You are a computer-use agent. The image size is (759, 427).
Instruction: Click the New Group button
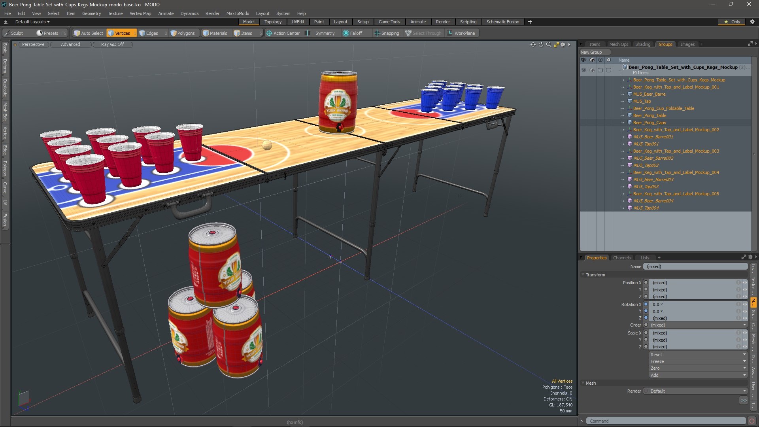point(595,52)
